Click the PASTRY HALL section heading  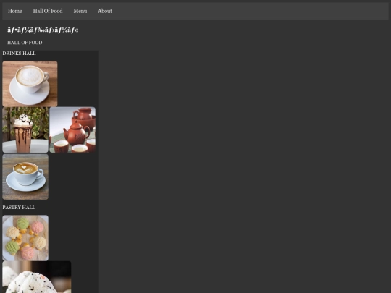tap(19, 208)
